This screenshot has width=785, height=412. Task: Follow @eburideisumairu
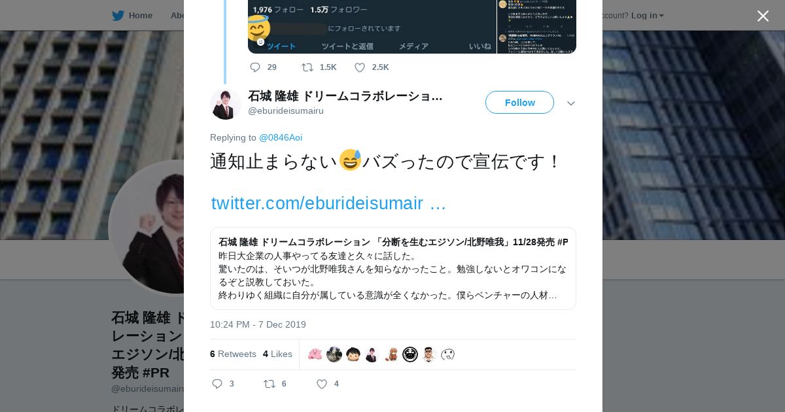point(519,103)
